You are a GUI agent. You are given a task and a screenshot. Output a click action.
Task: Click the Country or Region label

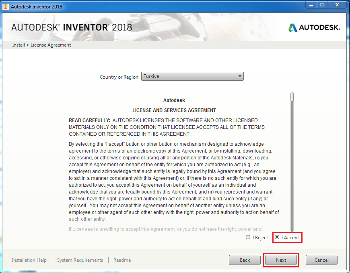(119, 77)
